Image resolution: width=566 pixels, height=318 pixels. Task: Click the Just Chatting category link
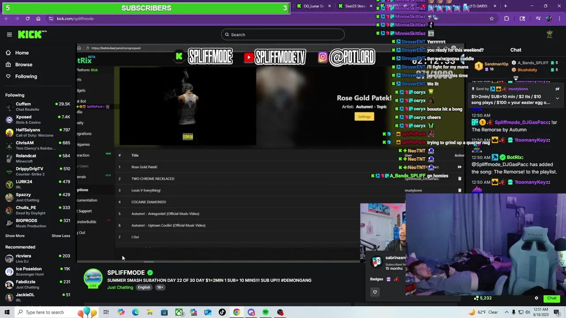click(120, 288)
